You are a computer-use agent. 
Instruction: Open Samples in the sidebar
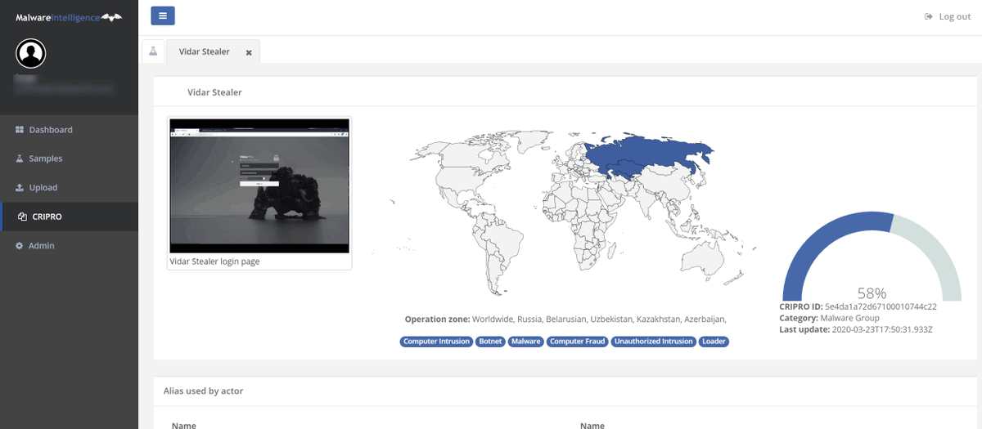[69, 159]
